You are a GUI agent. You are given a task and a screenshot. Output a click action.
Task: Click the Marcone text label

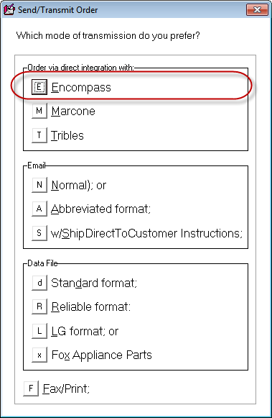(x=73, y=112)
